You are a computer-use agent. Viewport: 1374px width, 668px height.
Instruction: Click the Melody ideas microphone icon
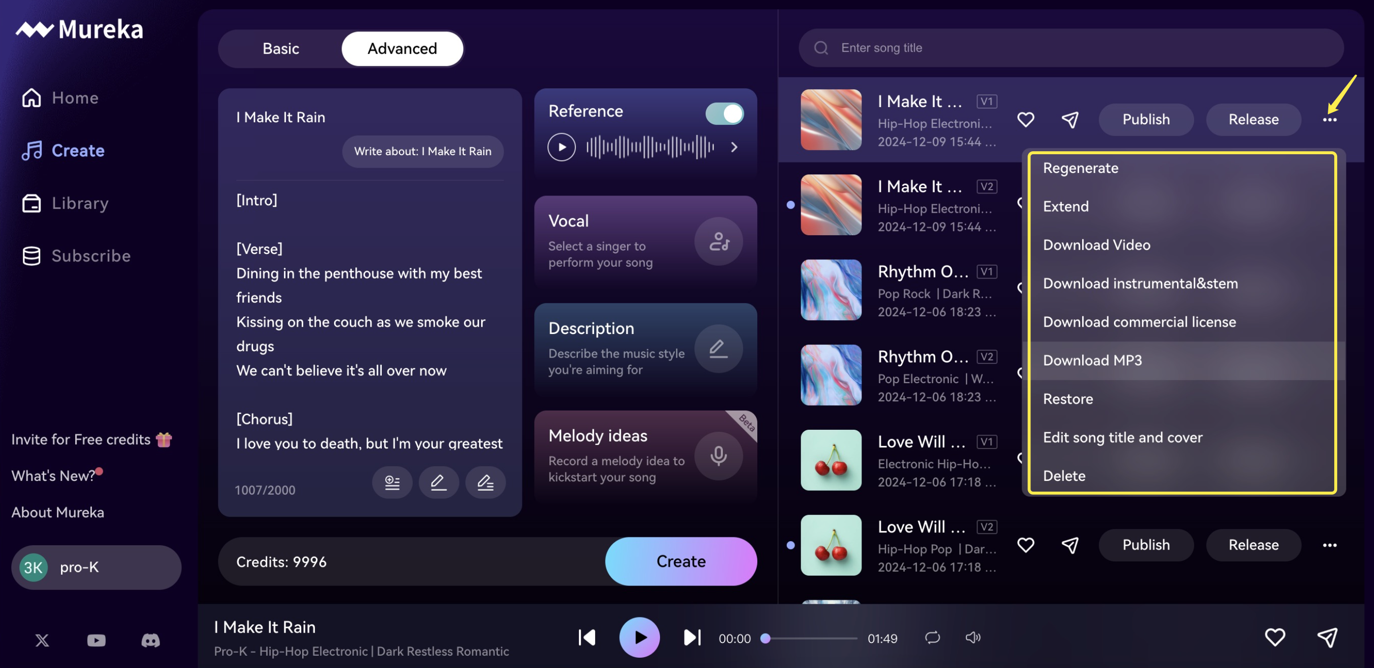point(718,456)
